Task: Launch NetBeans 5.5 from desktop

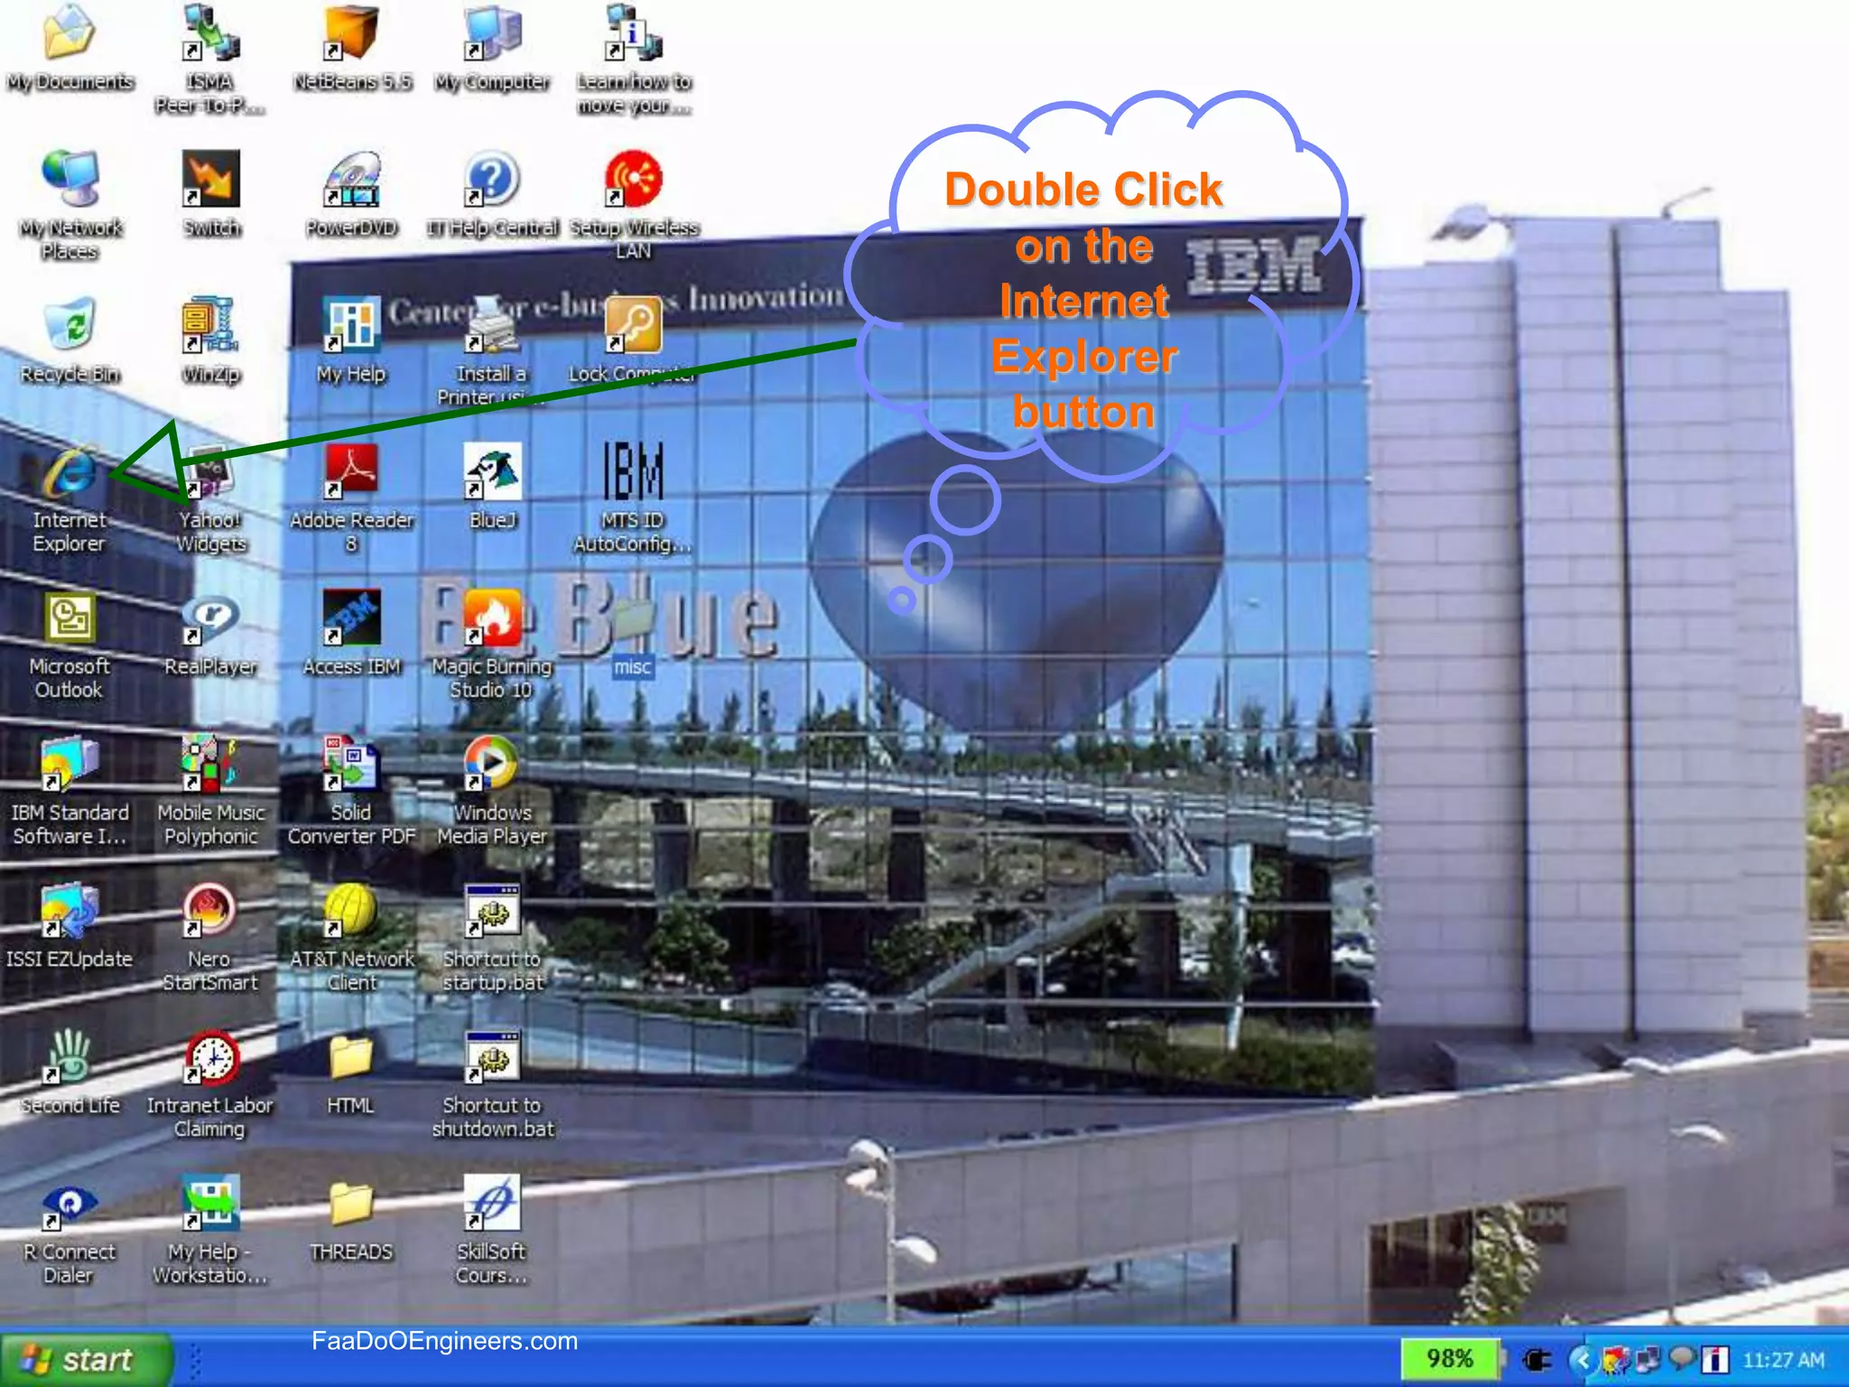Action: tap(351, 33)
